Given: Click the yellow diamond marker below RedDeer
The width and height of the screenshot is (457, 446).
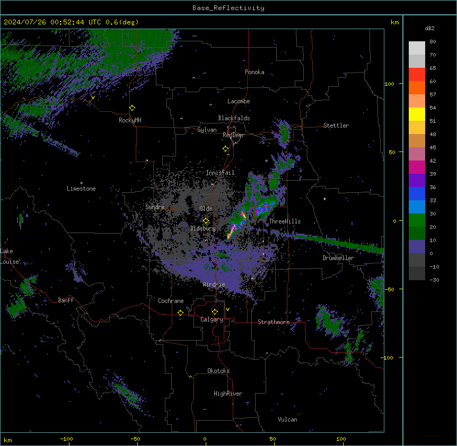Looking at the screenshot, I should click(226, 149).
